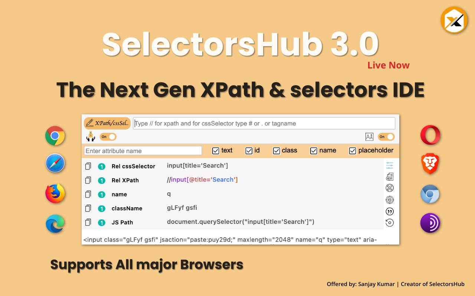Click the bug target debugger icon
Image resolution: width=475 pixels, height=296 pixels.
(390, 200)
